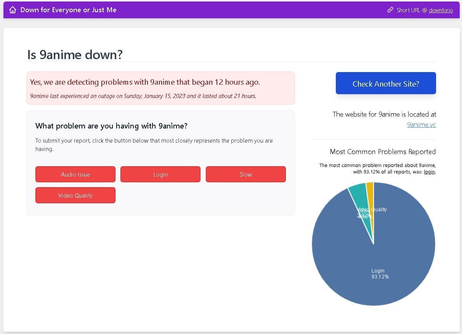Click the What problem are you having heading
Viewport: 462px width, 334px height.
(x=111, y=126)
